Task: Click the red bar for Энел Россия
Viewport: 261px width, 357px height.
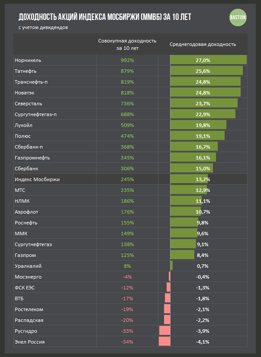Action: [164, 341]
